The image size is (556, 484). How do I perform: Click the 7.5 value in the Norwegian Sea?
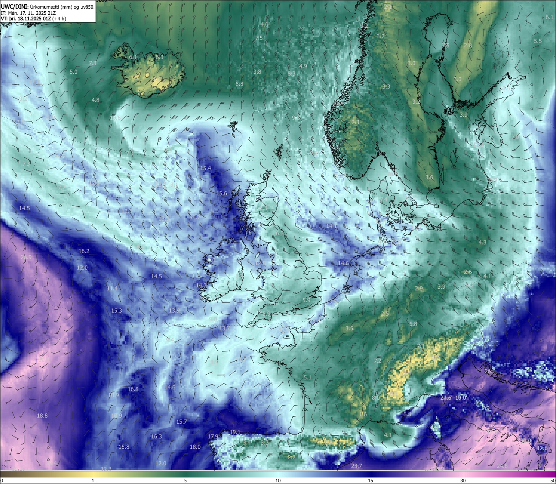pyautogui.click(x=259, y=38)
